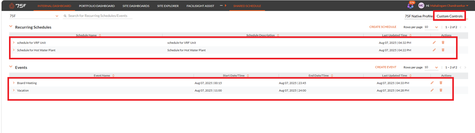The height and width of the screenshot is (133, 475).
Task: Select the 'Schedule for Hot Water Plant' description cell
Action: click(186, 50)
